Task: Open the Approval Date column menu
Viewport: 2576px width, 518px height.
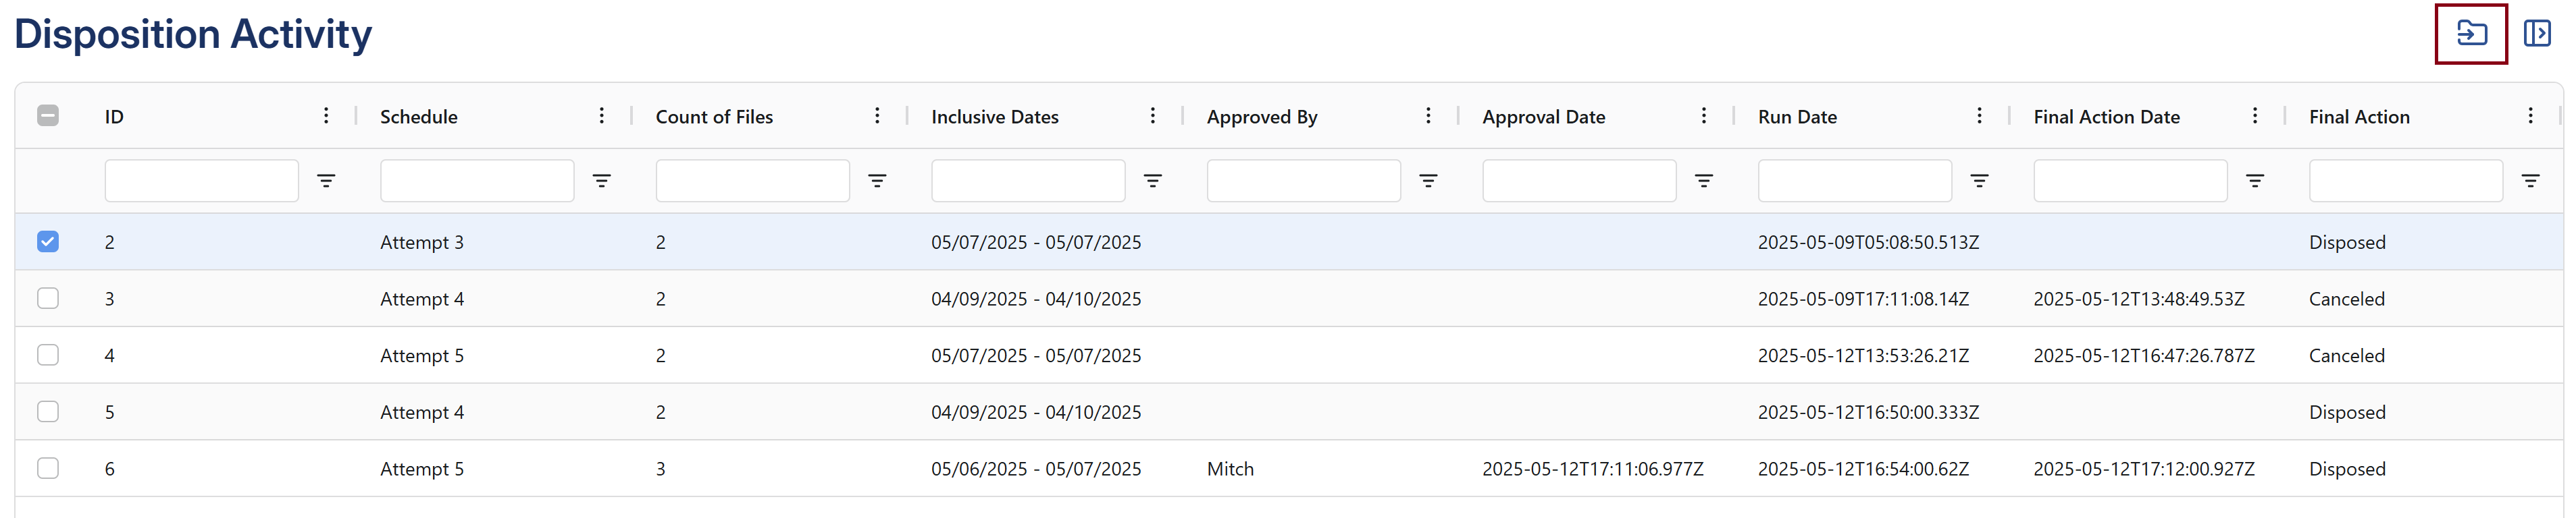Action: click(1704, 116)
